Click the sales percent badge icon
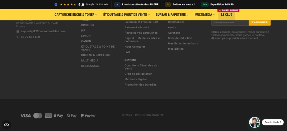Image resolution: width=287 pixels, height=131 pixels. click(x=168, y=4)
